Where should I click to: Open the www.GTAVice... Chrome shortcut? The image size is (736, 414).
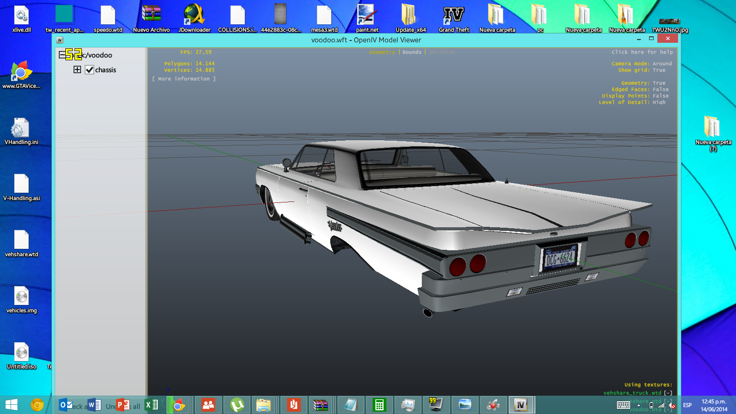pos(21,75)
